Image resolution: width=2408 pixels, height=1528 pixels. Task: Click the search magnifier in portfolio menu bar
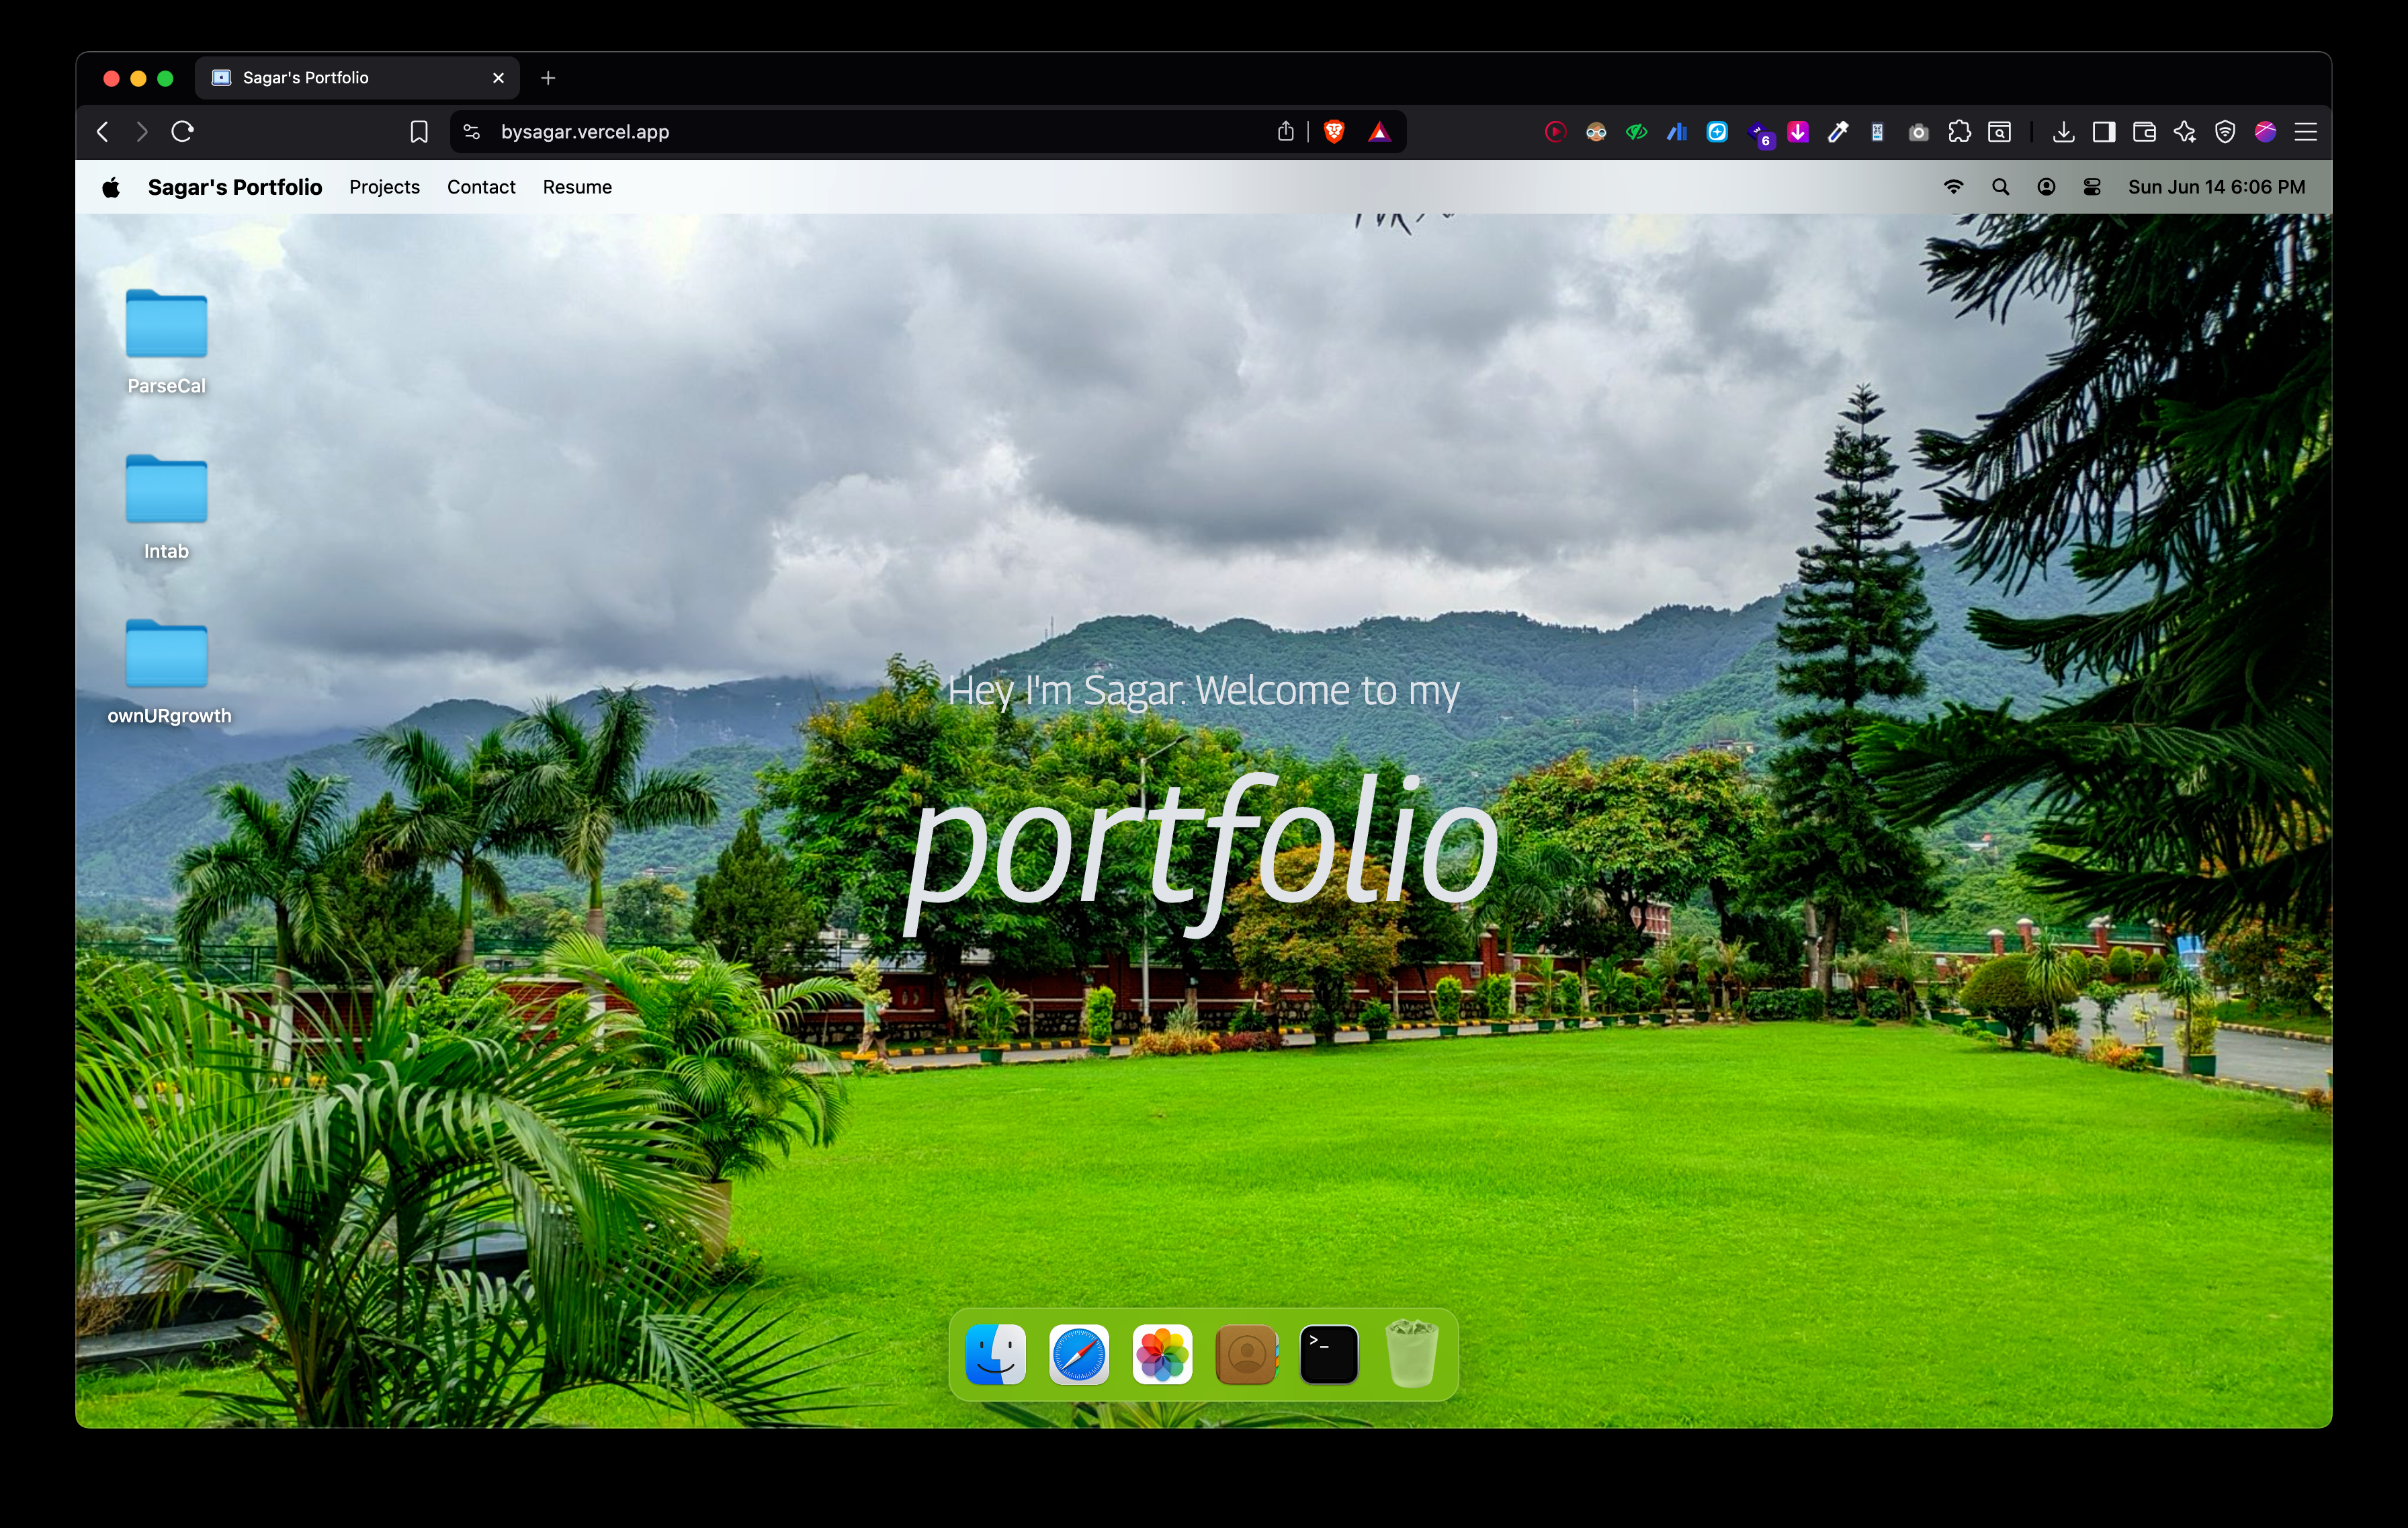(2000, 187)
